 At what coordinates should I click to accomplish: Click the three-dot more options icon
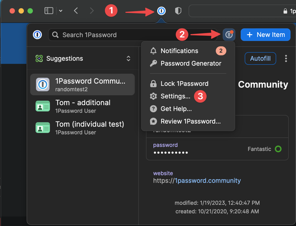[286, 58]
